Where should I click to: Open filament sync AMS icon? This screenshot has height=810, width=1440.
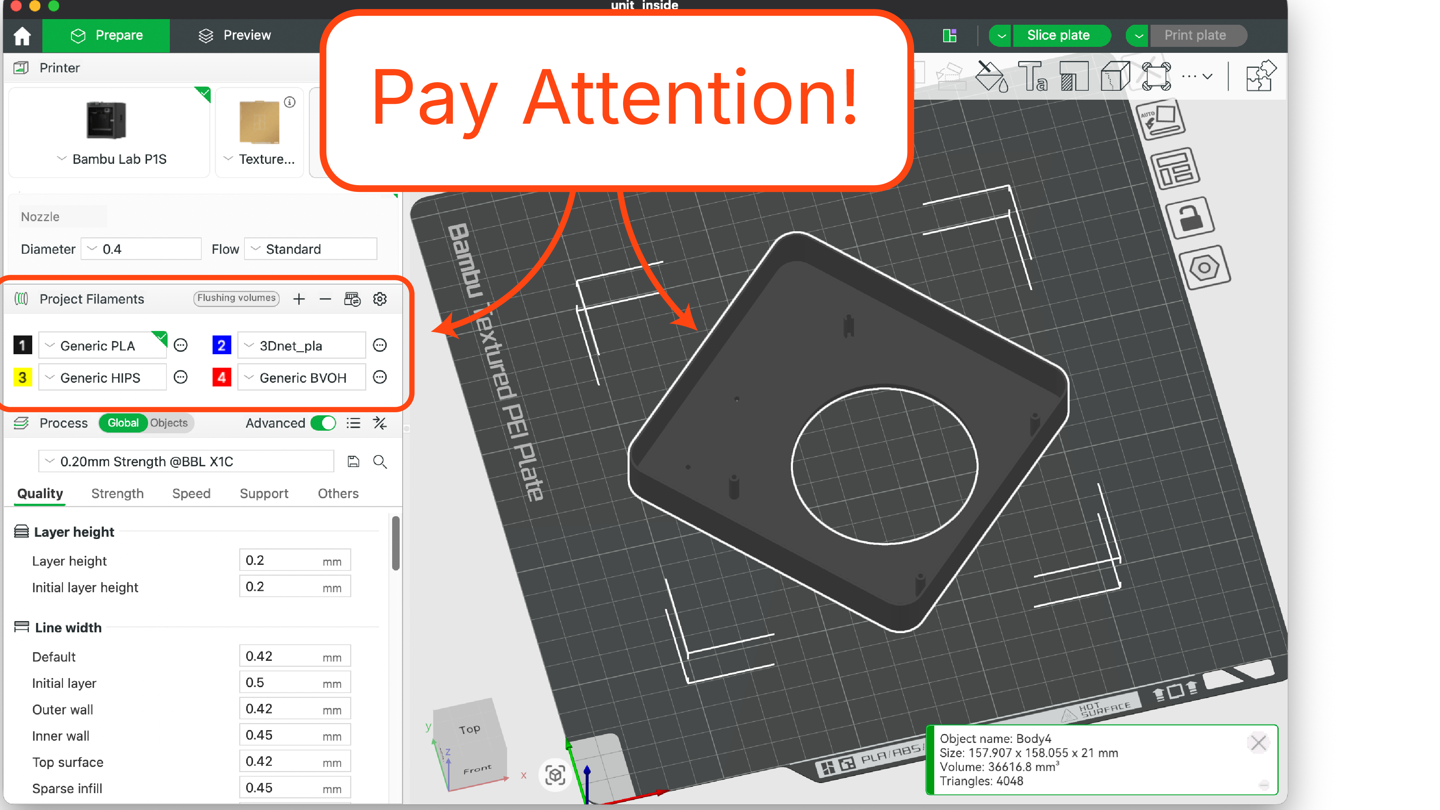pyautogui.click(x=352, y=299)
